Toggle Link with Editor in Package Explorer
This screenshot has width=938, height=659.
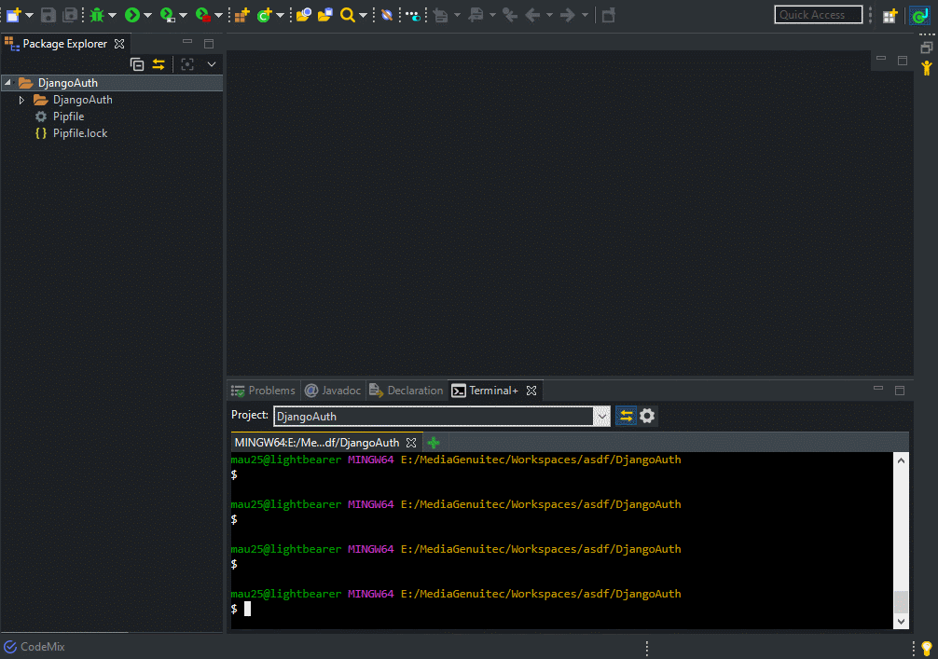coord(159,64)
